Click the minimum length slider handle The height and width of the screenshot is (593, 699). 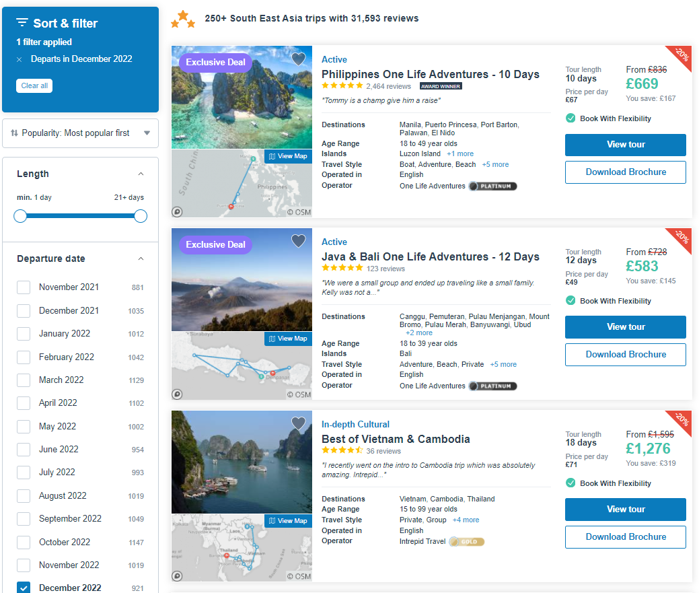click(x=20, y=216)
